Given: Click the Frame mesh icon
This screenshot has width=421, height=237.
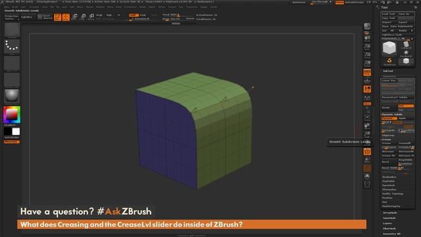Looking at the screenshot, I should 367,118.
